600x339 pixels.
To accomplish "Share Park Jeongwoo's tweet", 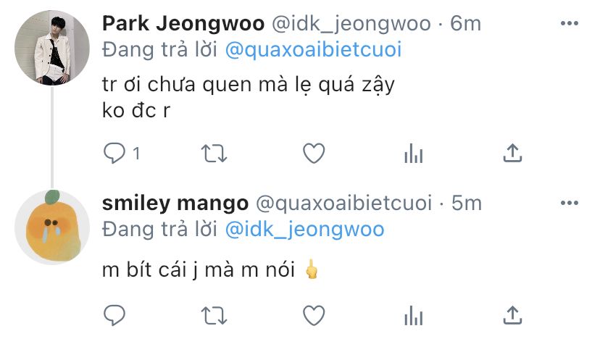I will coord(512,153).
